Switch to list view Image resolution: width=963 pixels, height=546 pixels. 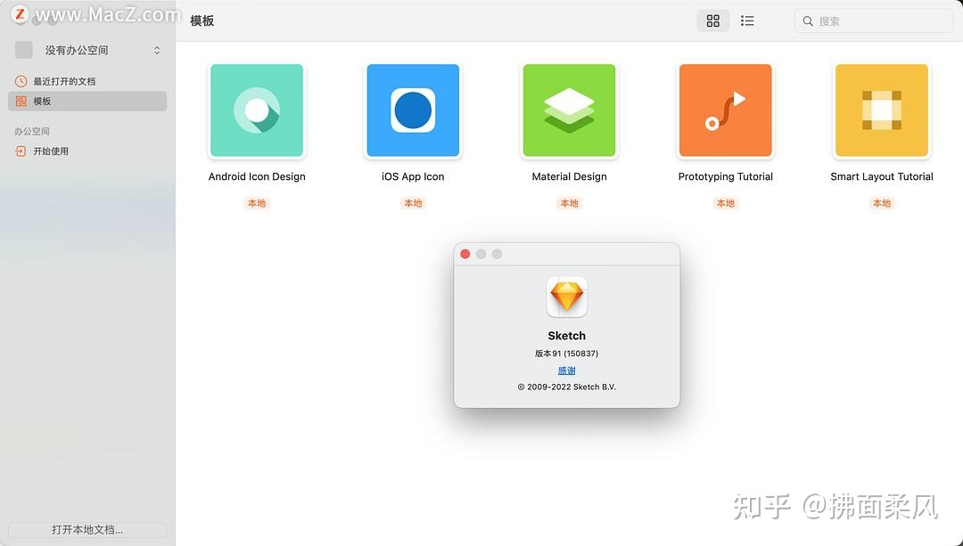[x=747, y=20]
